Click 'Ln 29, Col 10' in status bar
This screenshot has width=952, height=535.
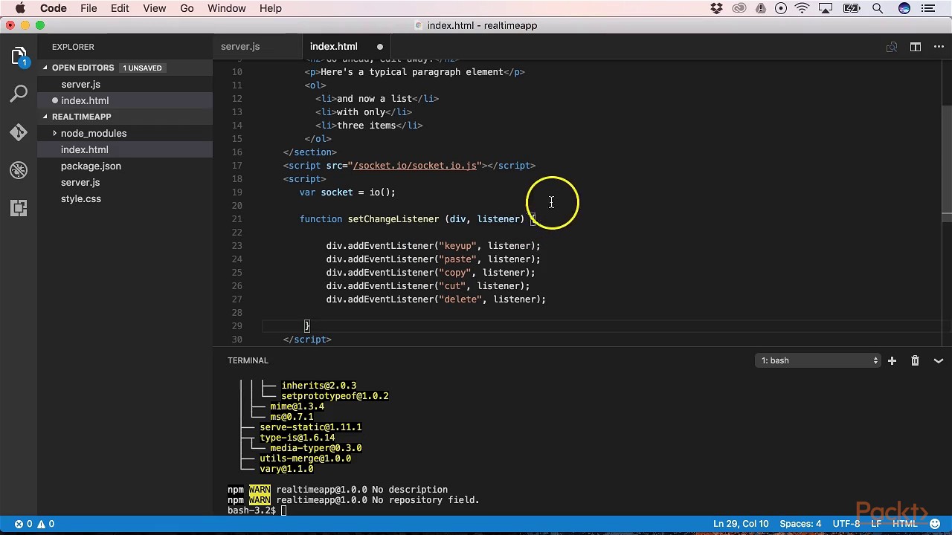[x=741, y=524]
